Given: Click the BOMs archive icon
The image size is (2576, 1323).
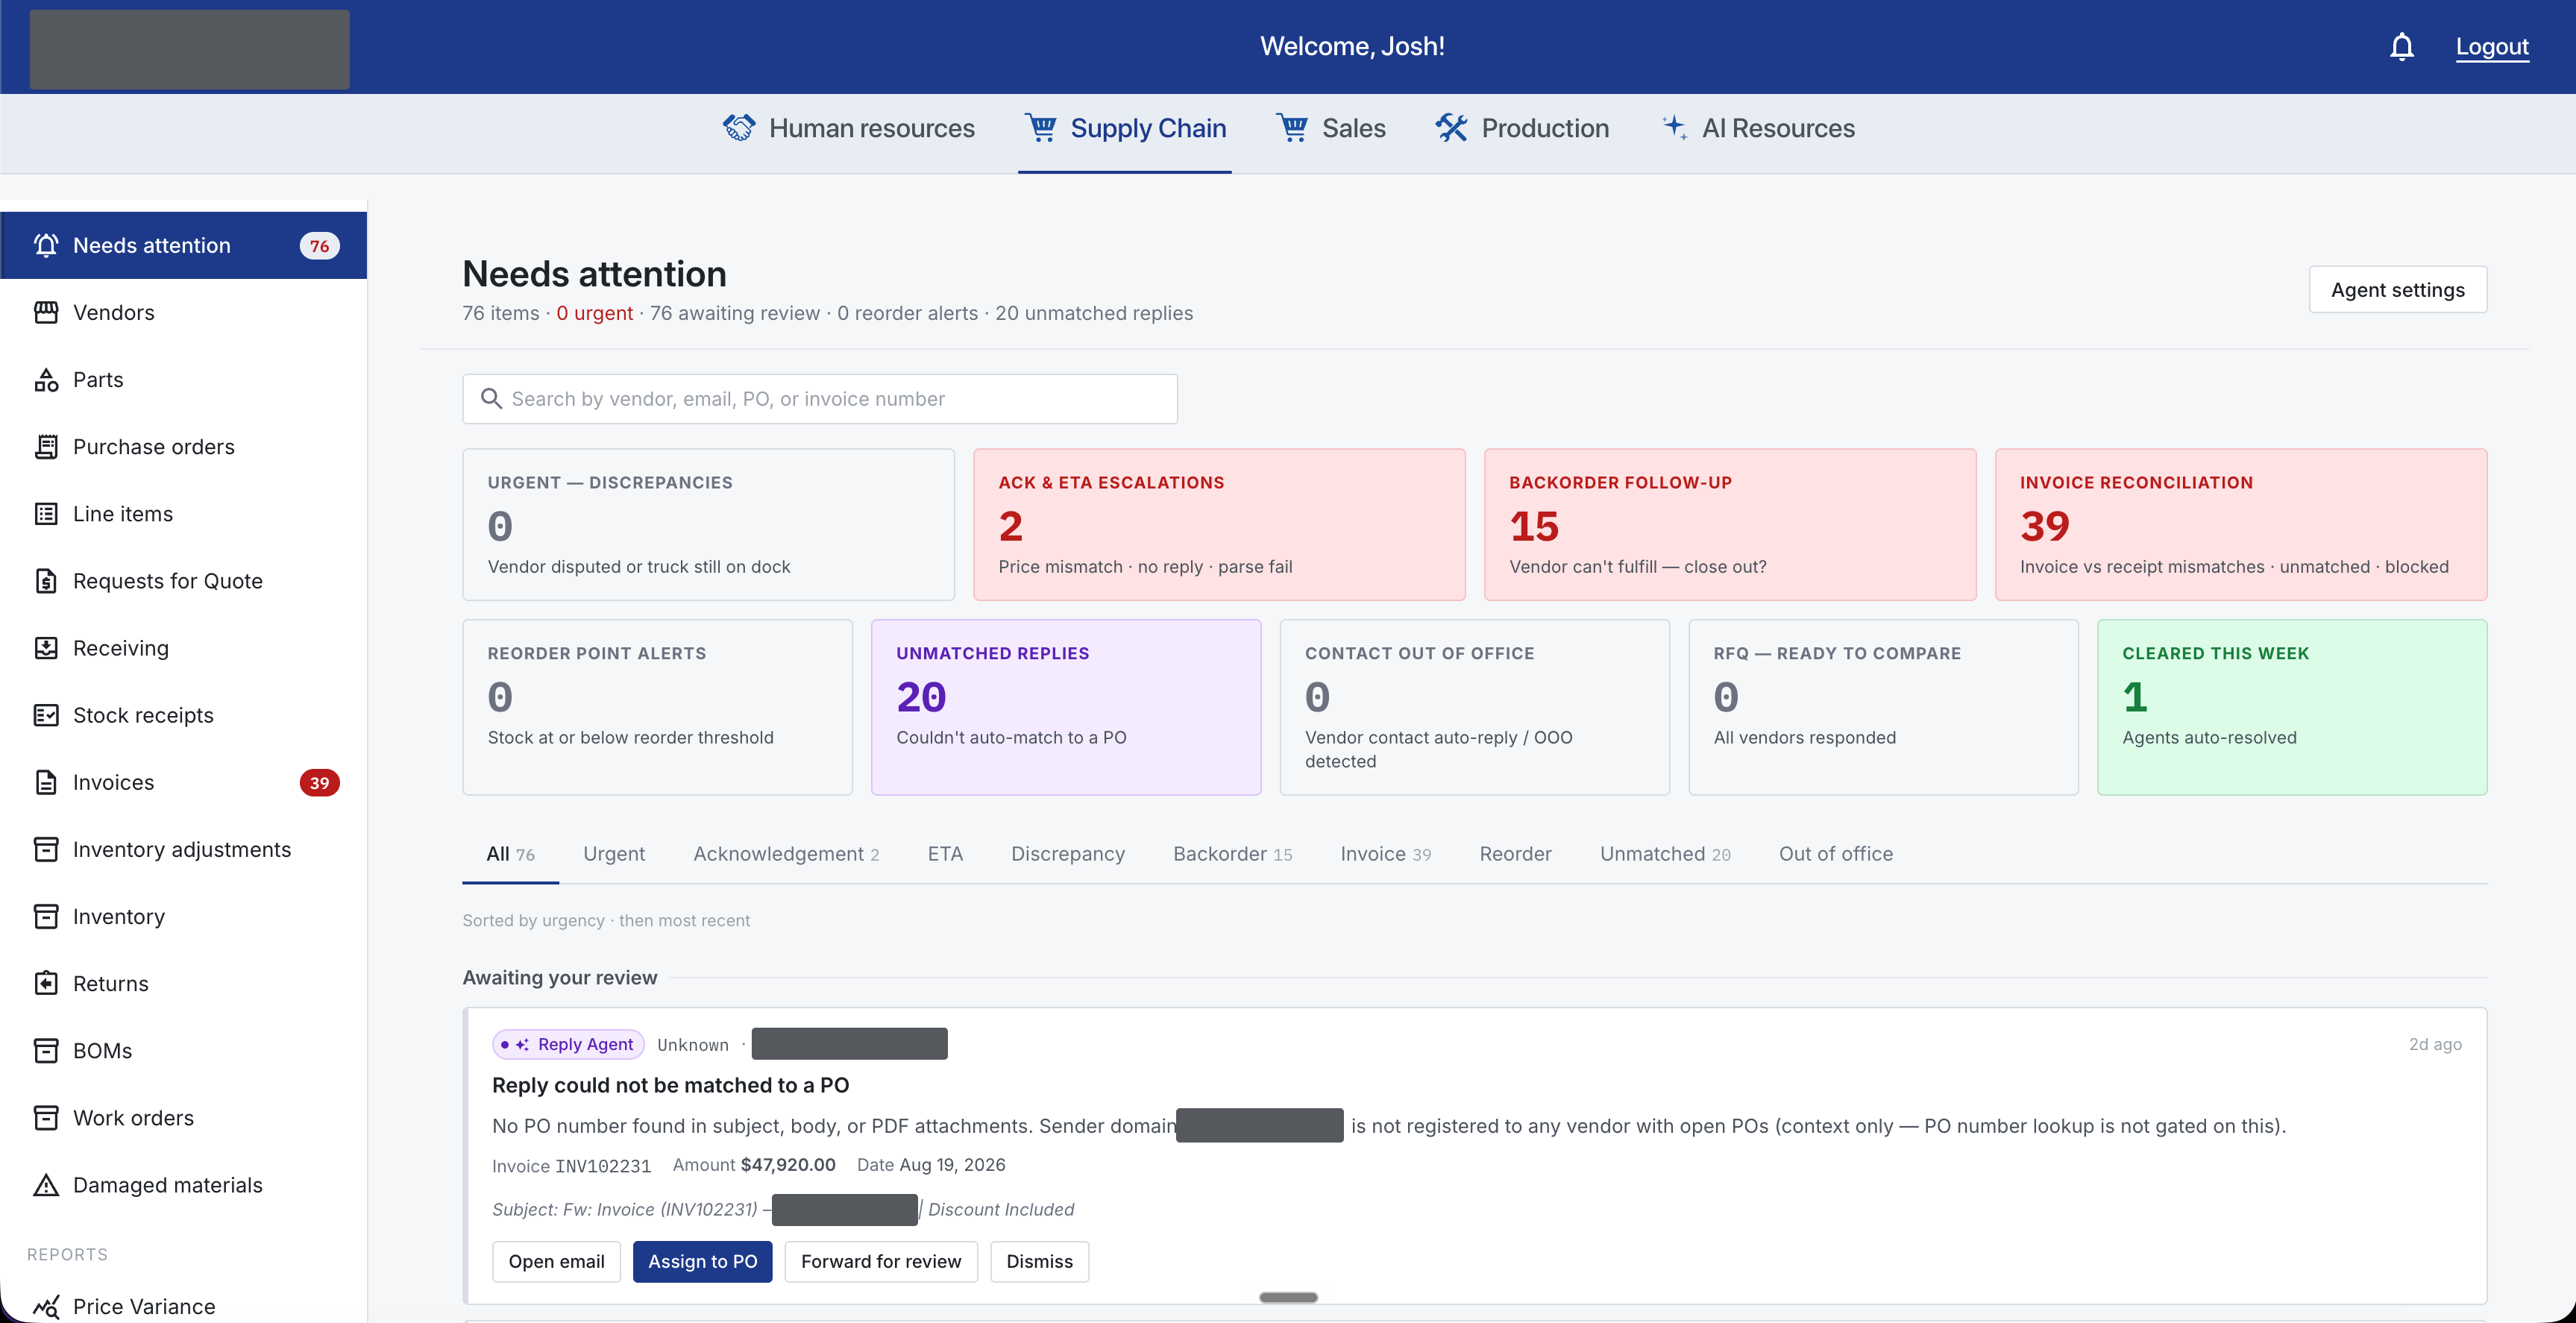Looking at the screenshot, I should pos(46,1050).
